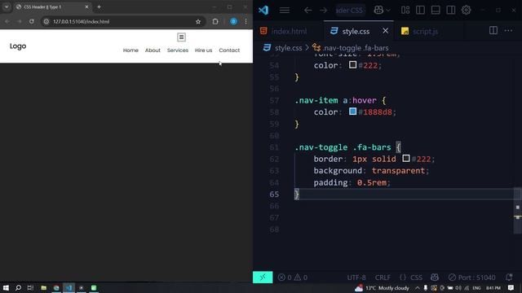
Task: Change file encoding UTF-8 in status bar
Action: [356, 278]
